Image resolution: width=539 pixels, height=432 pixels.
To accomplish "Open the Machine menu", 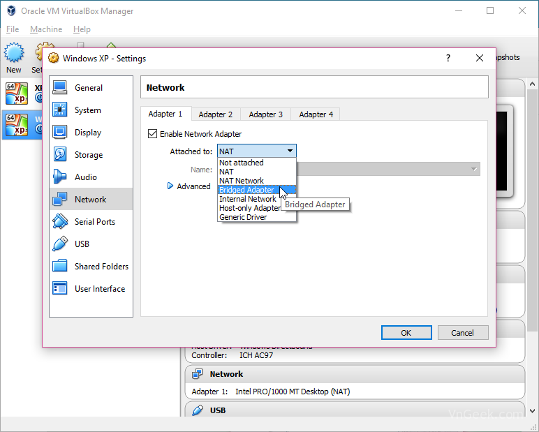I will tap(46, 29).
